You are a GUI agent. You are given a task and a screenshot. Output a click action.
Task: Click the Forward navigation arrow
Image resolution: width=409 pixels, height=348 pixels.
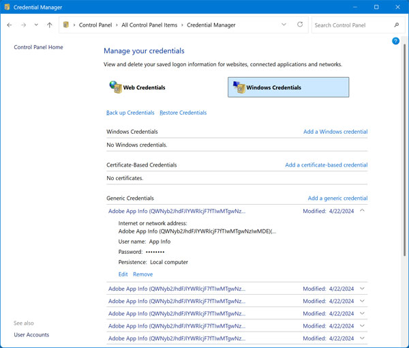[23, 25]
